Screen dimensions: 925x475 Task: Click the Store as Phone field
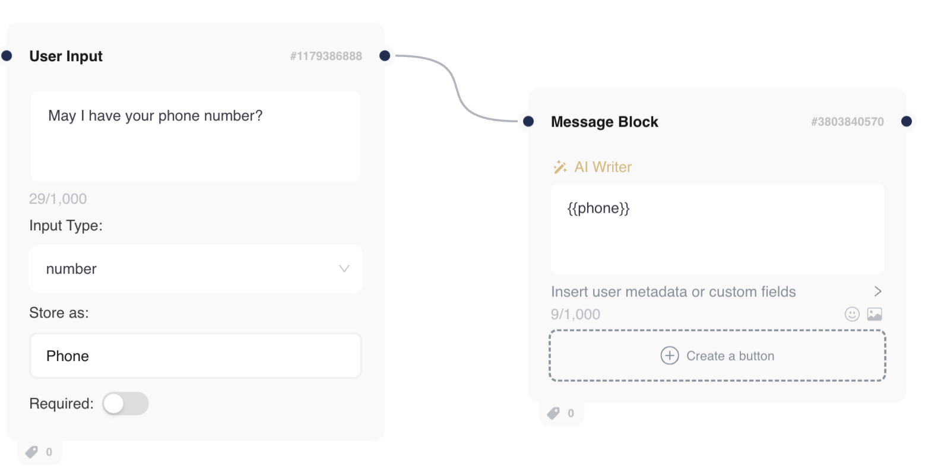click(x=195, y=356)
